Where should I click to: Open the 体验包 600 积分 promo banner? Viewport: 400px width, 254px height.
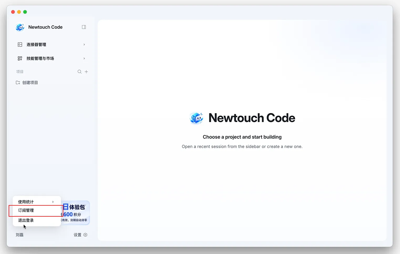pyautogui.click(x=75, y=213)
